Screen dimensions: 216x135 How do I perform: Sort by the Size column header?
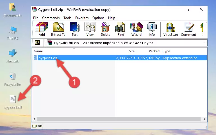click(126, 51)
